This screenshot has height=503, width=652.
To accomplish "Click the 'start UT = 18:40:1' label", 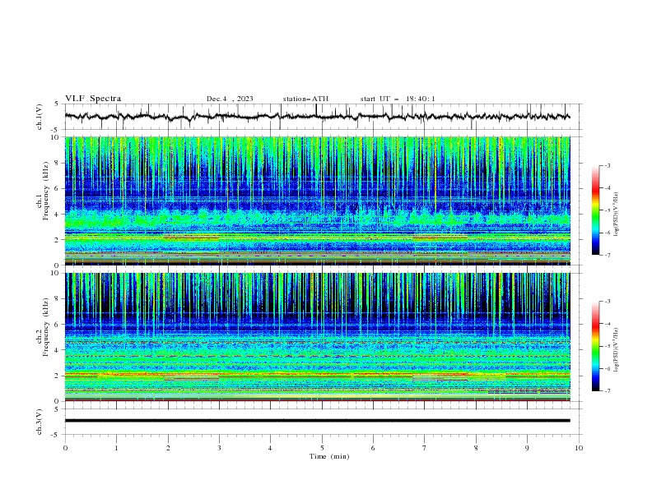I will [398, 99].
